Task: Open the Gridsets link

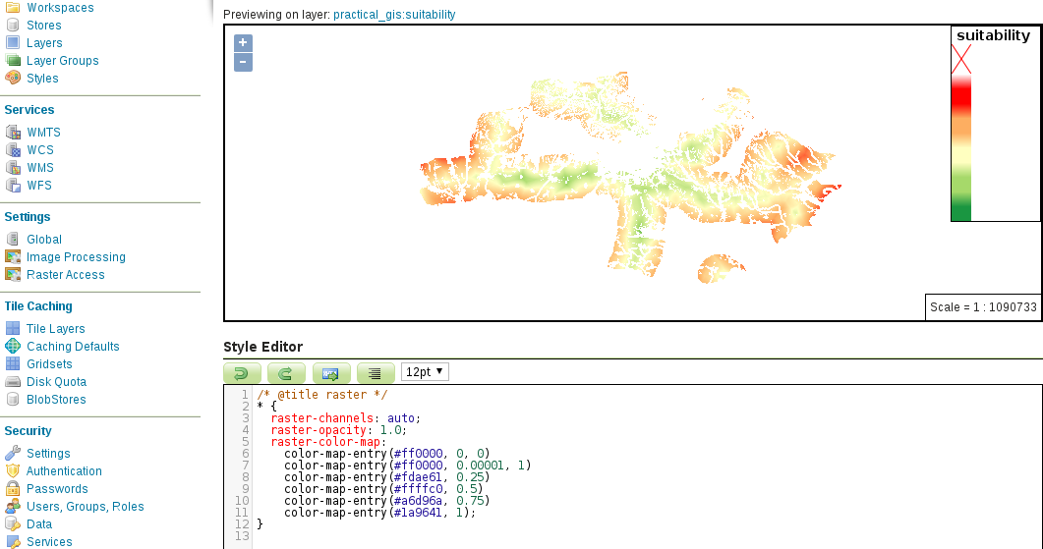Action: [x=49, y=364]
